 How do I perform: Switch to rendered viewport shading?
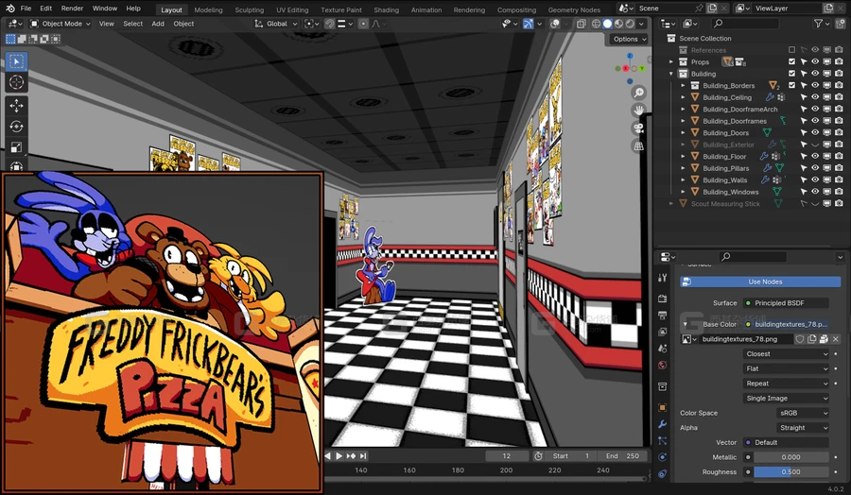click(x=630, y=24)
